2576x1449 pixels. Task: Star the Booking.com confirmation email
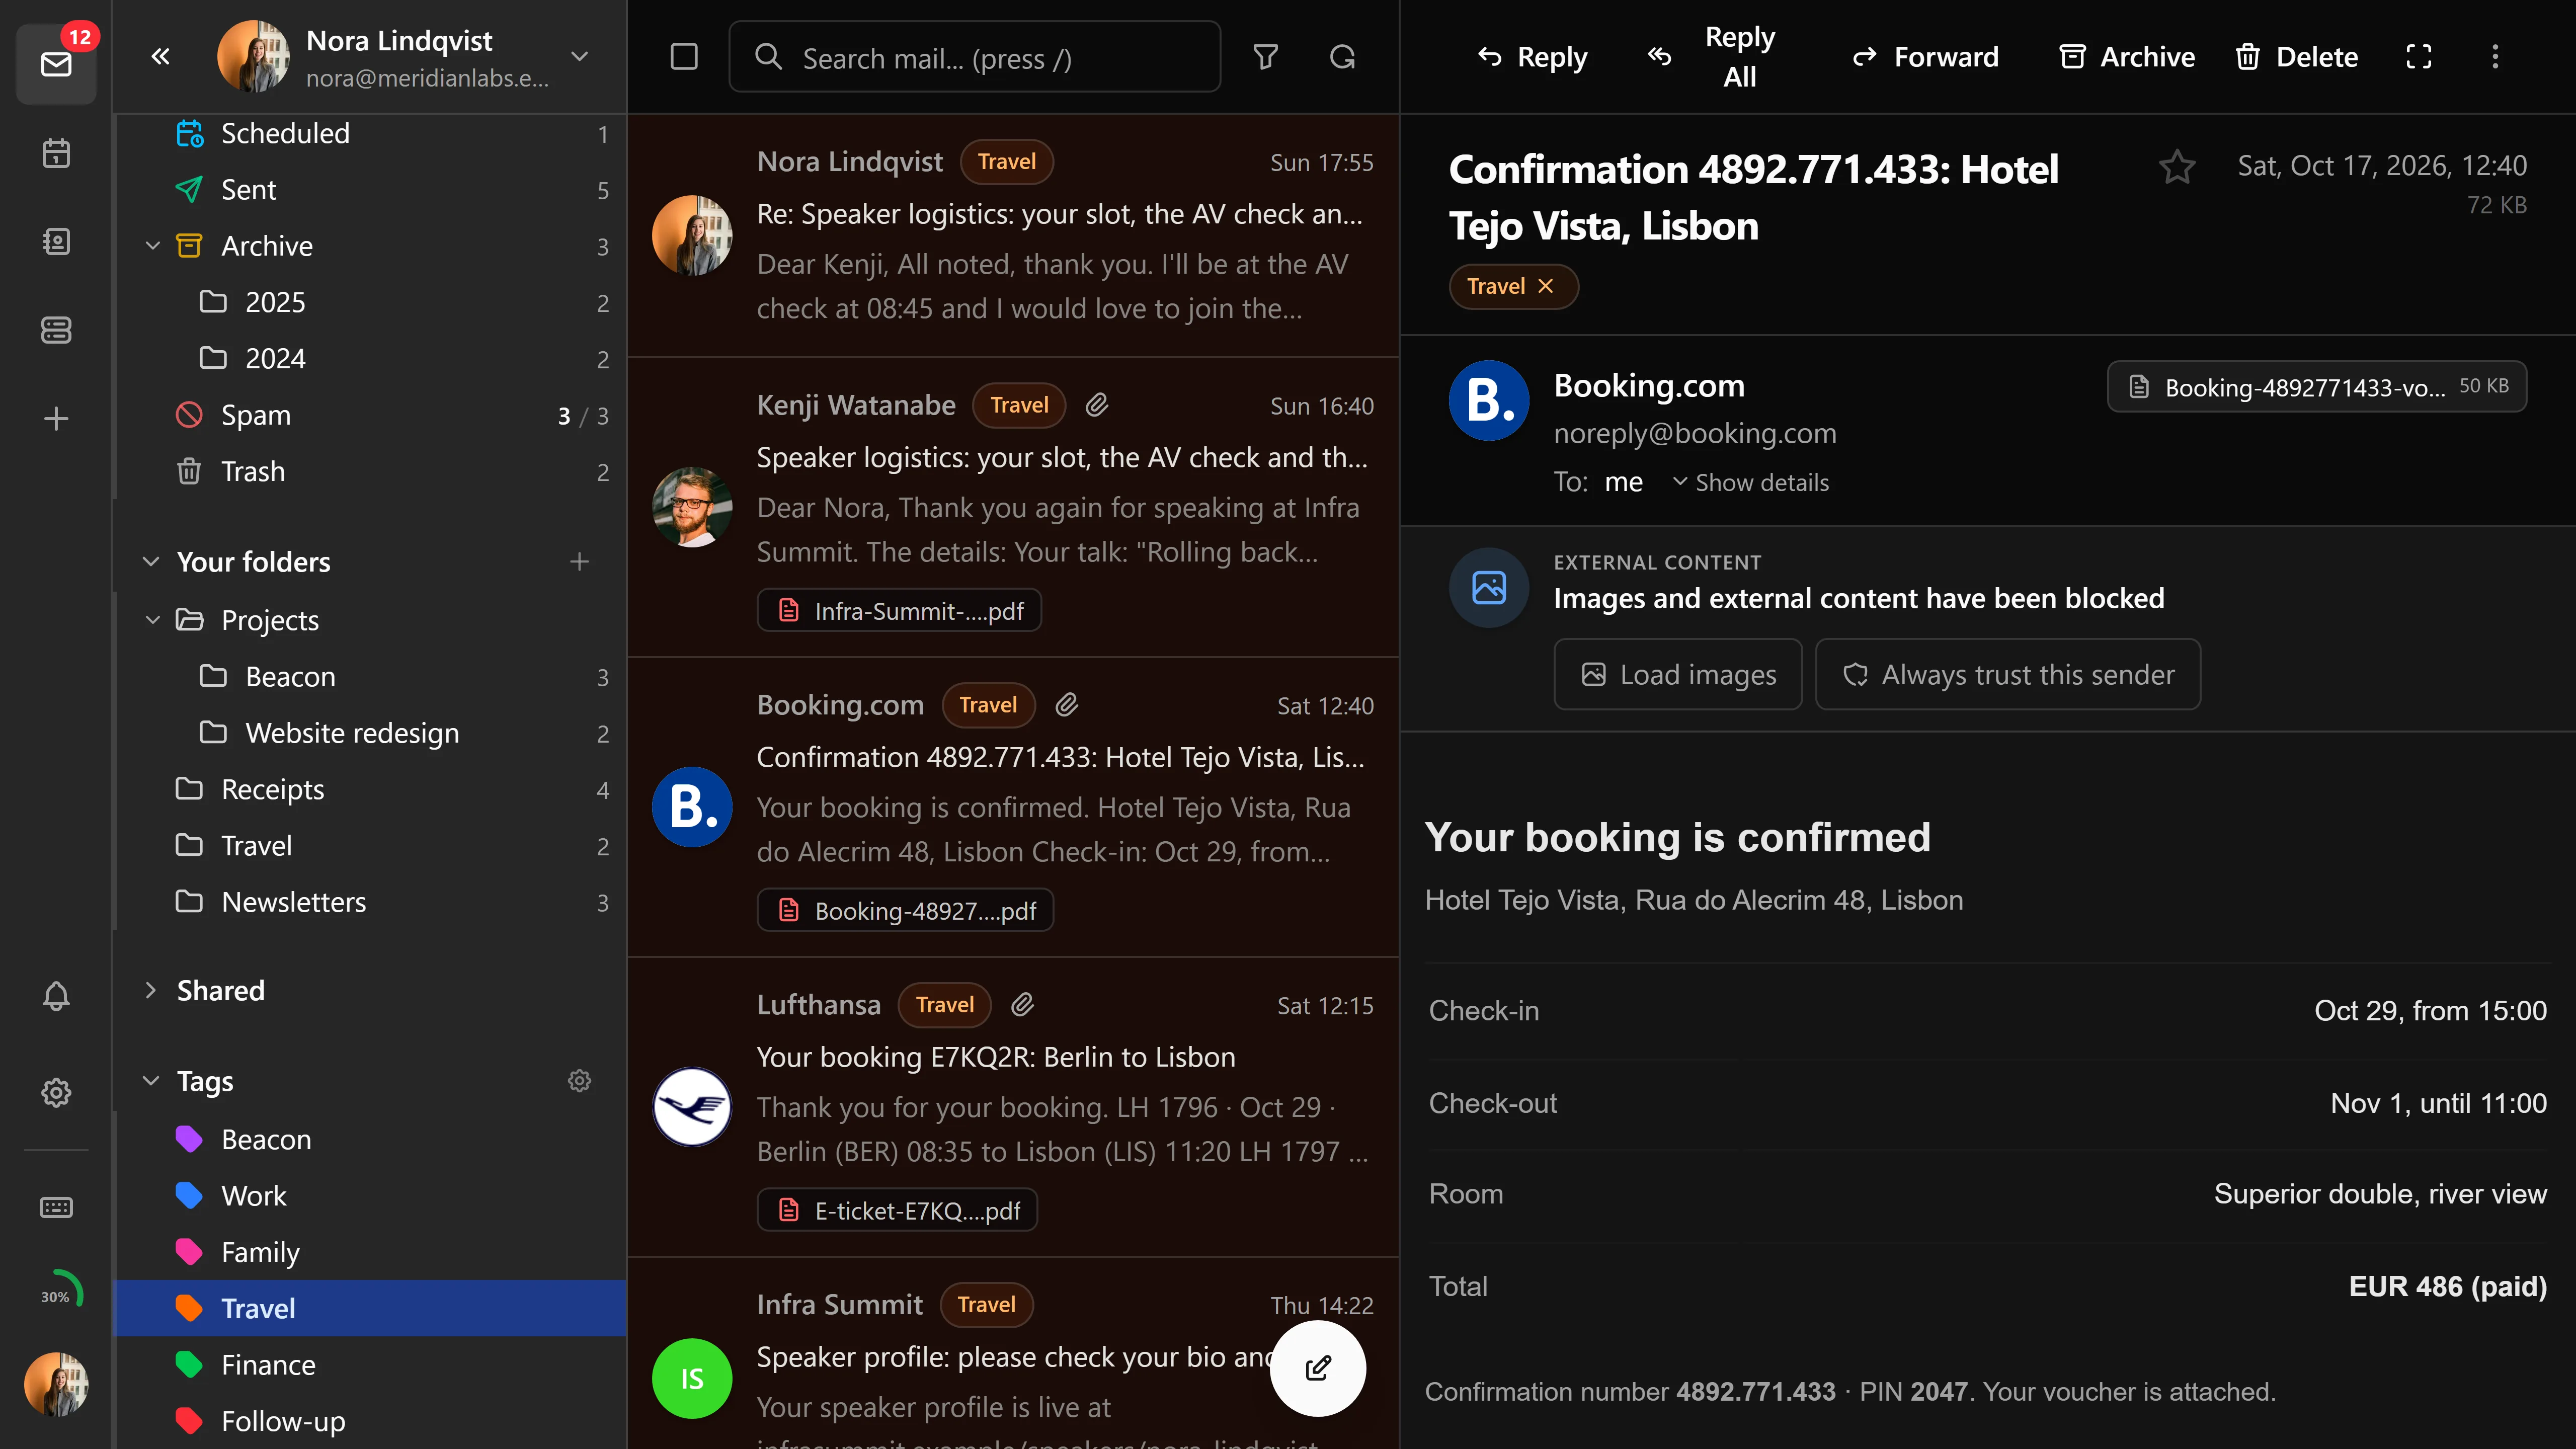[2177, 166]
